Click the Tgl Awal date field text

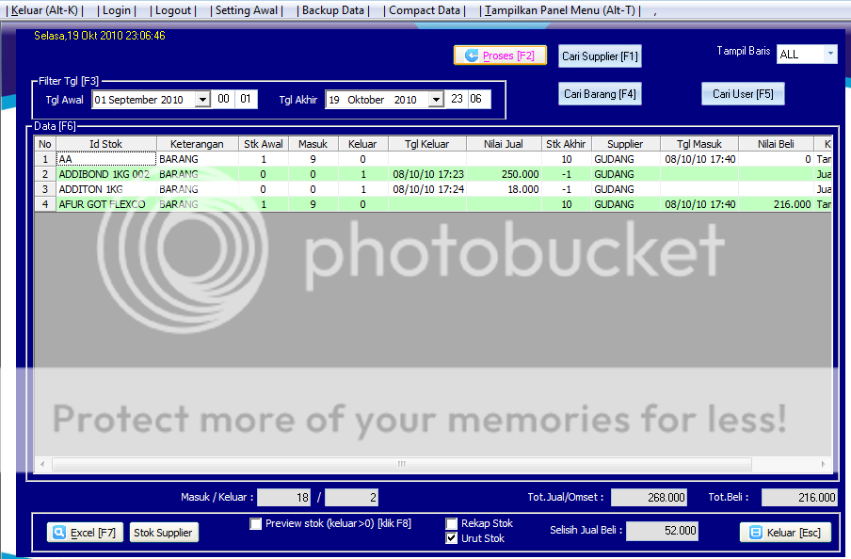click(x=139, y=100)
